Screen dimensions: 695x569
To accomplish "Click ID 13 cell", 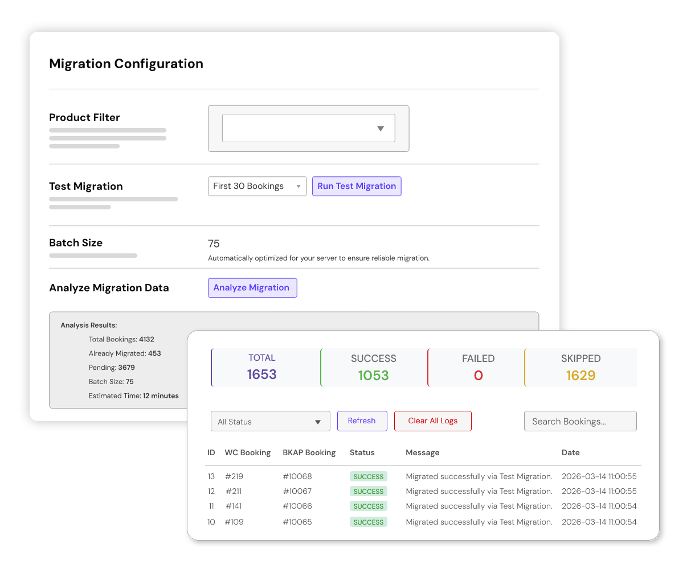I will pyautogui.click(x=211, y=476).
